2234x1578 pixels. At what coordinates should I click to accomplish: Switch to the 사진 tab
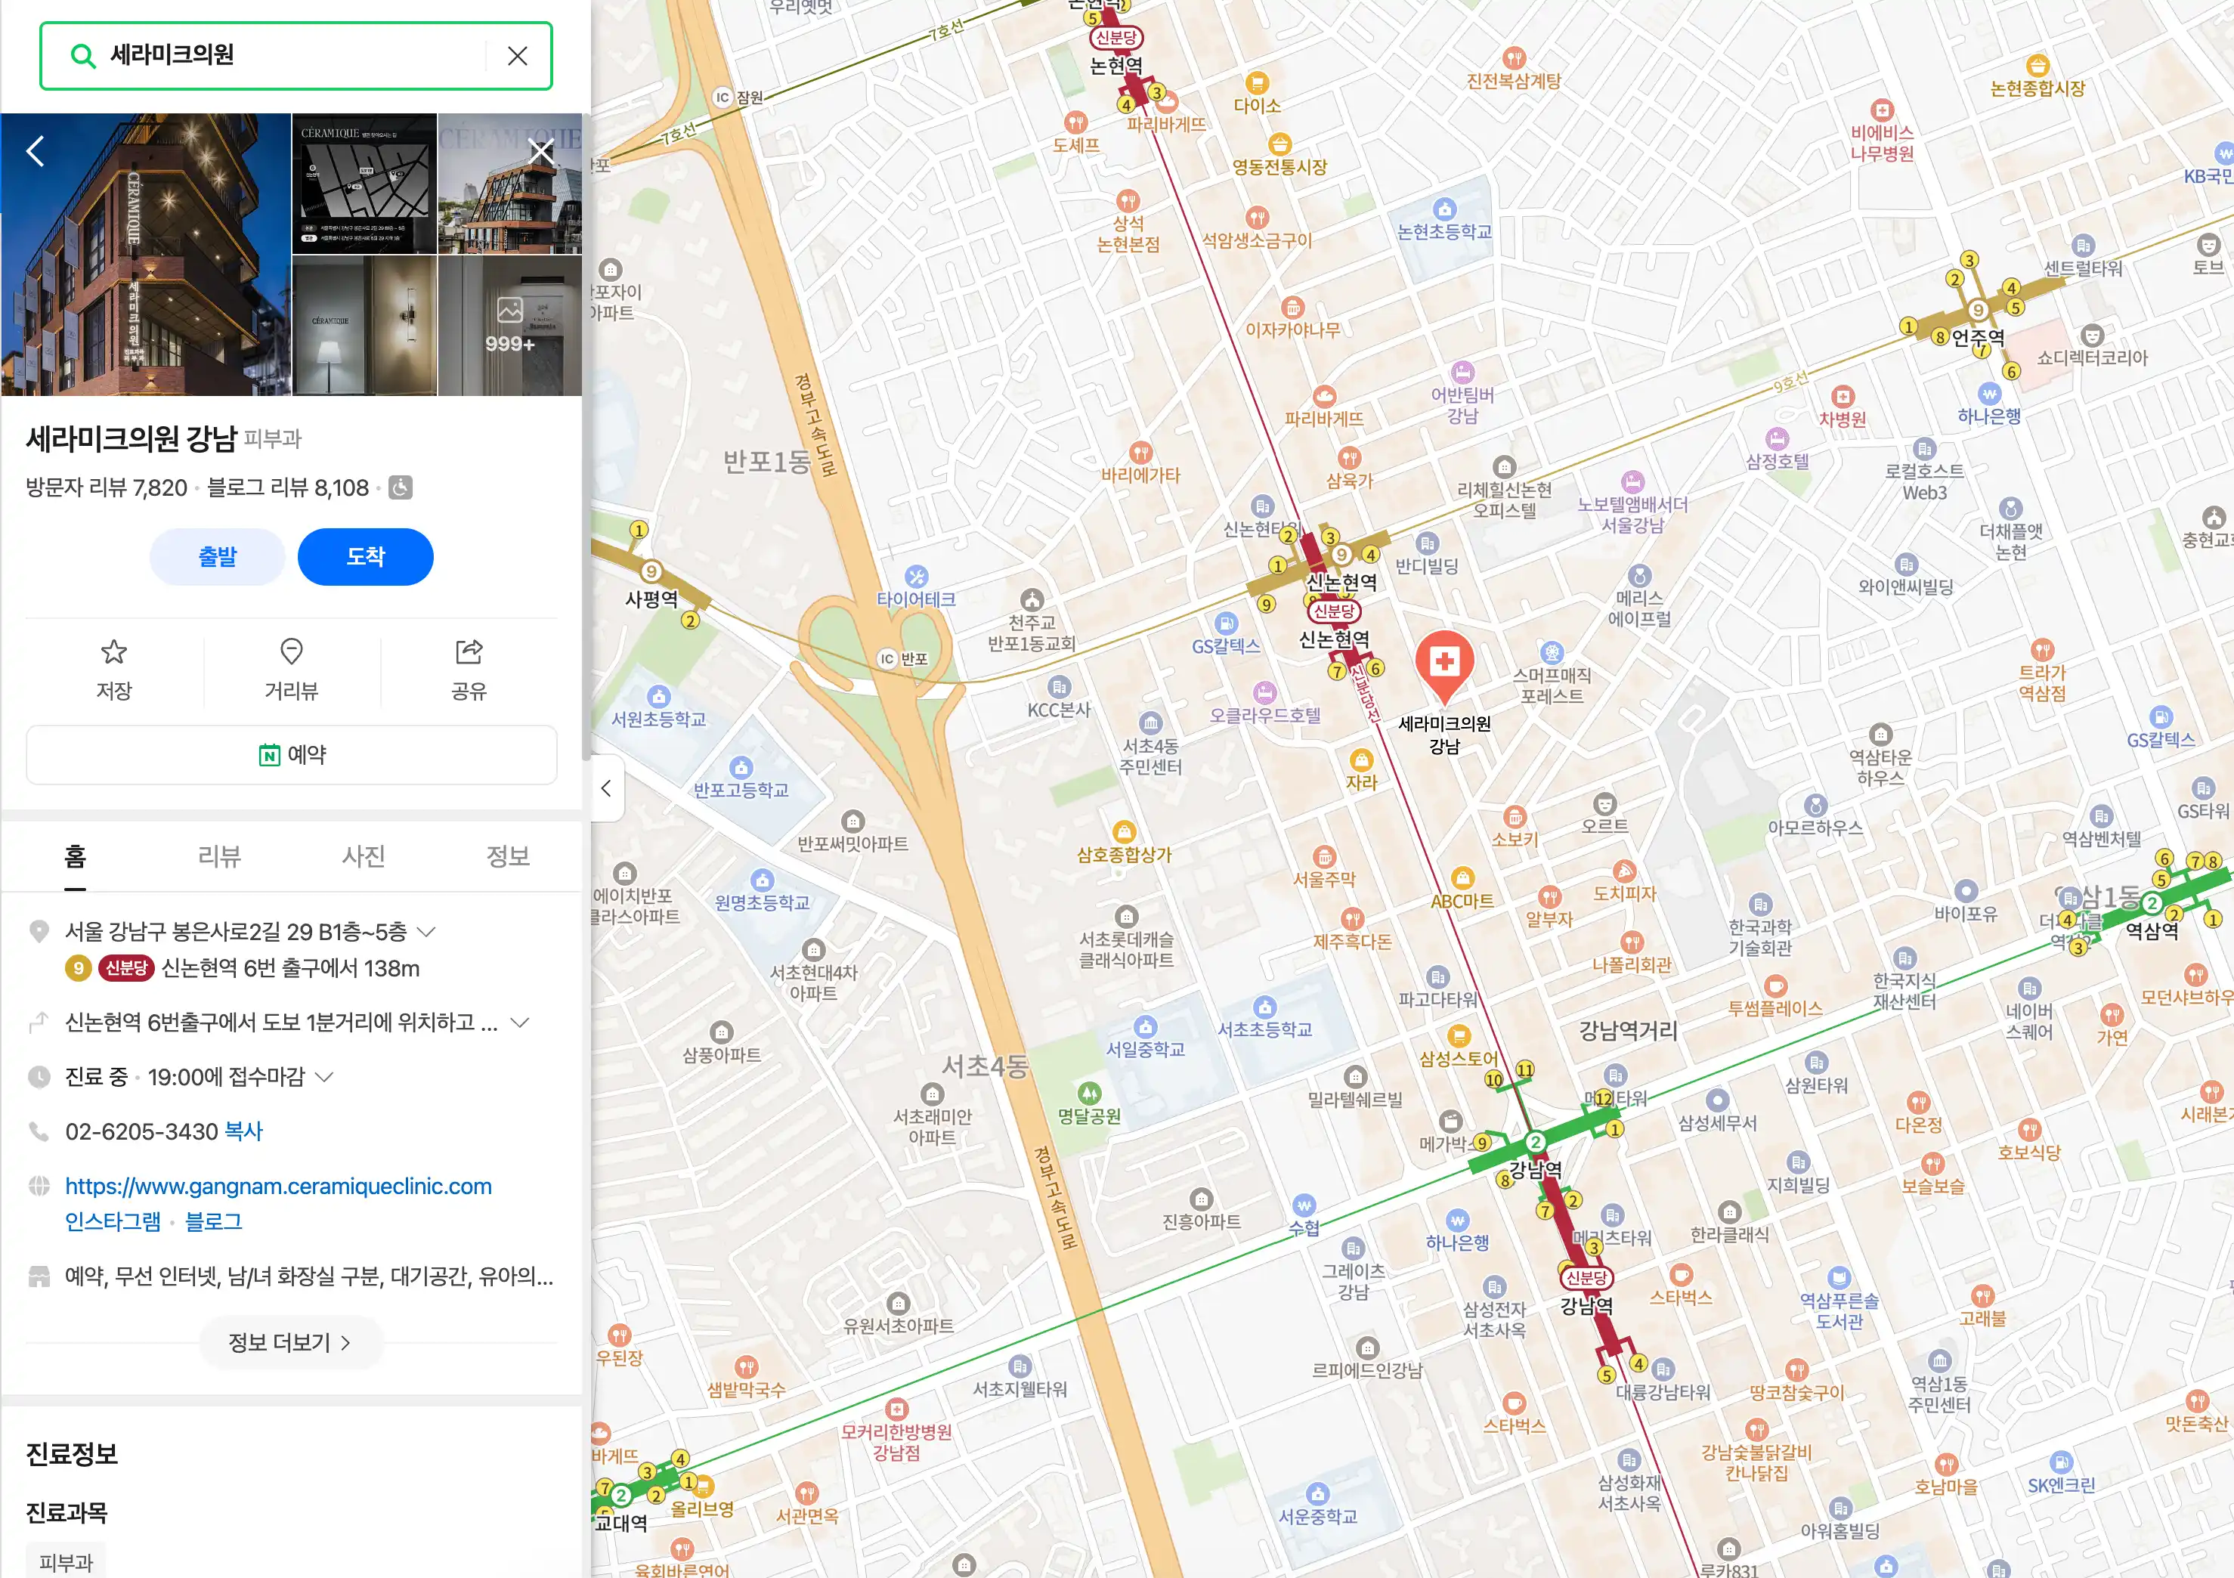pyautogui.click(x=363, y=856)
